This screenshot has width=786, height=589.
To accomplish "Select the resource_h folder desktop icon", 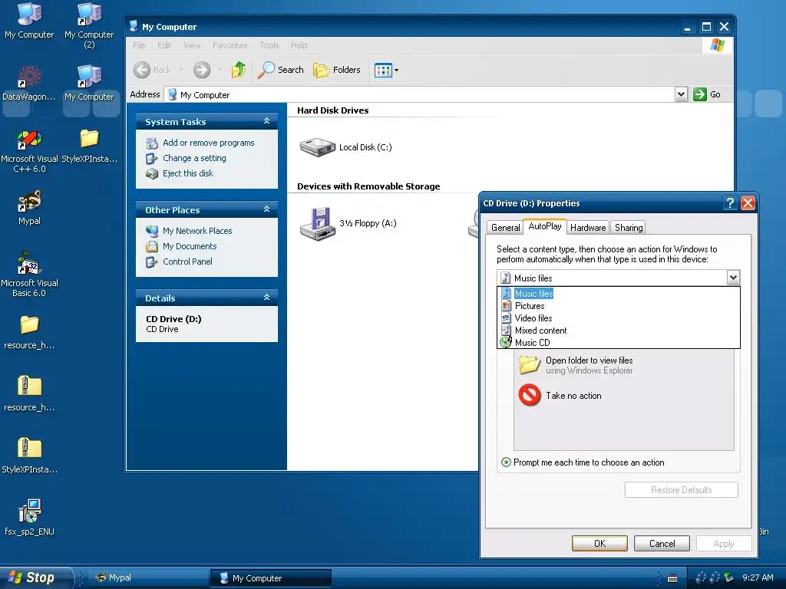I will point(29,332).
